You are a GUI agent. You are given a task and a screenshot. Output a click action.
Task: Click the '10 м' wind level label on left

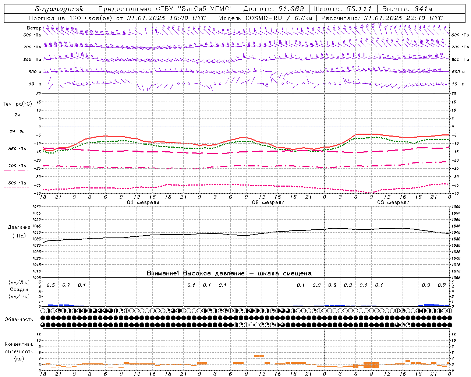[35, 84]
